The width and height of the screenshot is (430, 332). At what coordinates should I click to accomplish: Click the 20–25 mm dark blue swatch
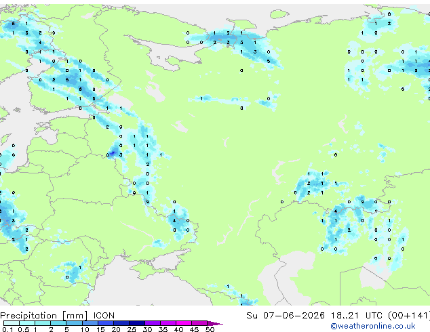coord(121,323)
